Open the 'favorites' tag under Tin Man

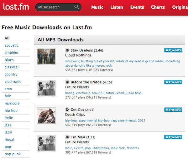[133, 148]
